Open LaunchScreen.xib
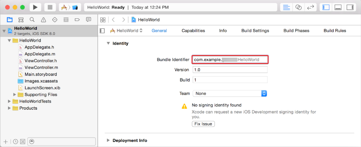This screenshot has width=361, height=147. click(42, 88)
